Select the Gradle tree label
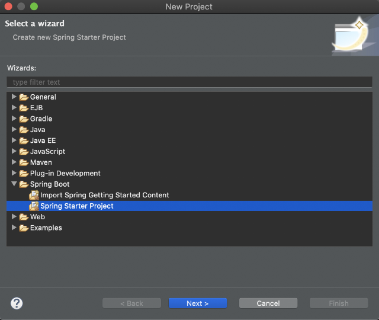The height and width of the screenshot is (320, 379). coord(41,119)
